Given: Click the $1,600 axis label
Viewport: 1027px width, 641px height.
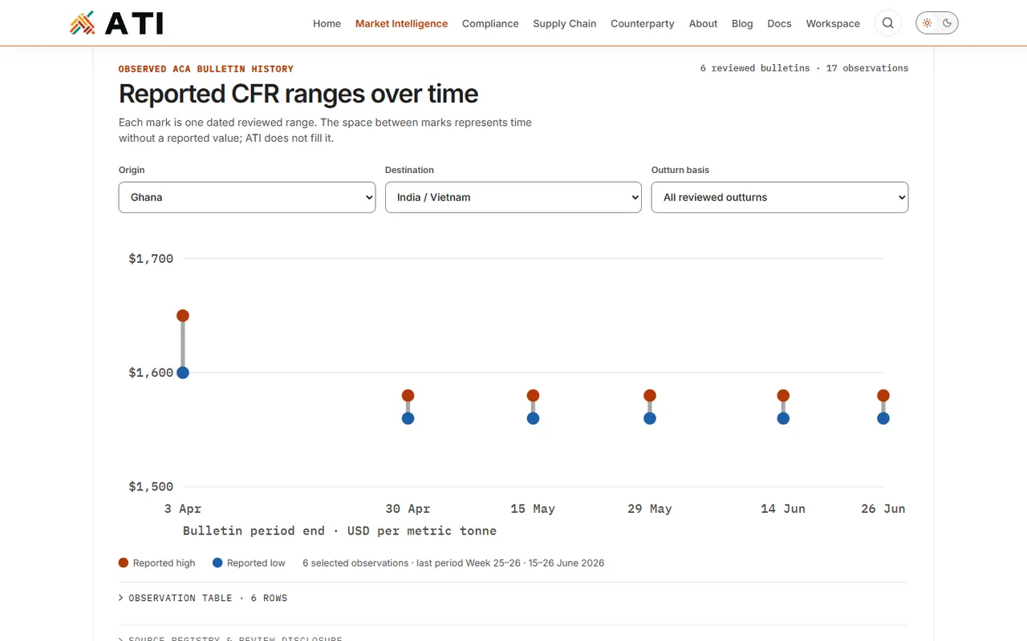Looking at the screenshot, I should 151,373.
